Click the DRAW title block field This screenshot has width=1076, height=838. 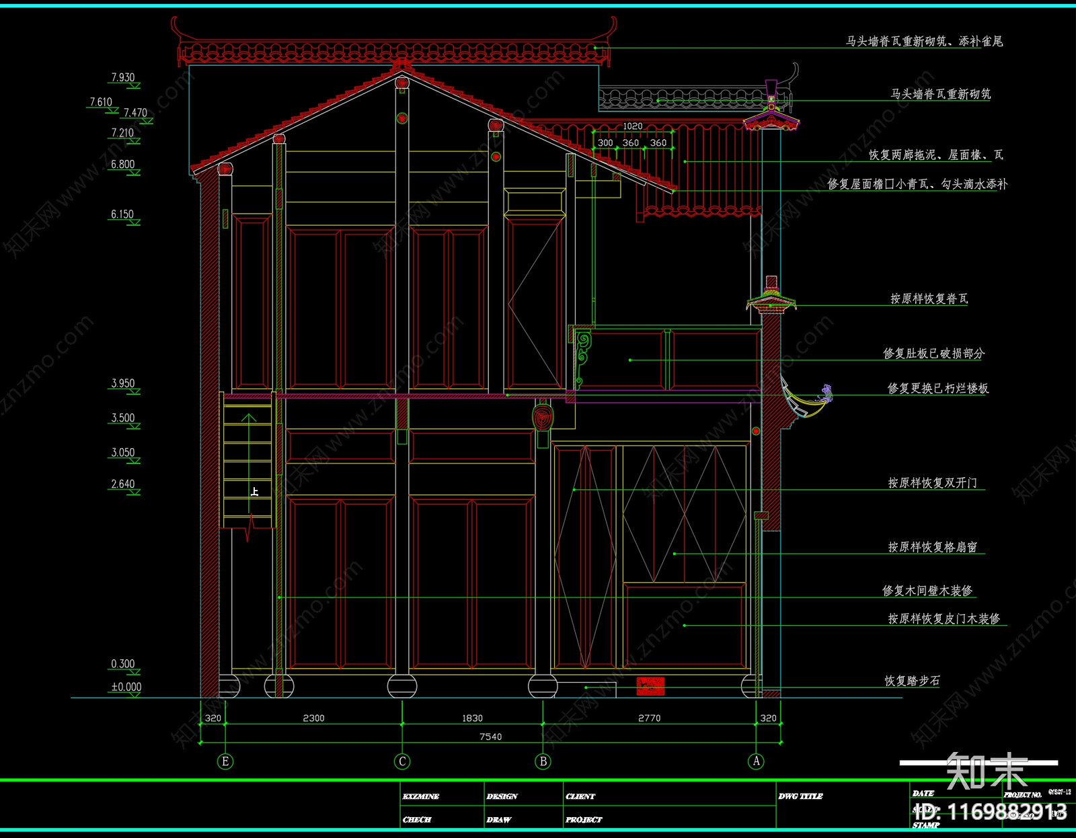click(499, 820)
